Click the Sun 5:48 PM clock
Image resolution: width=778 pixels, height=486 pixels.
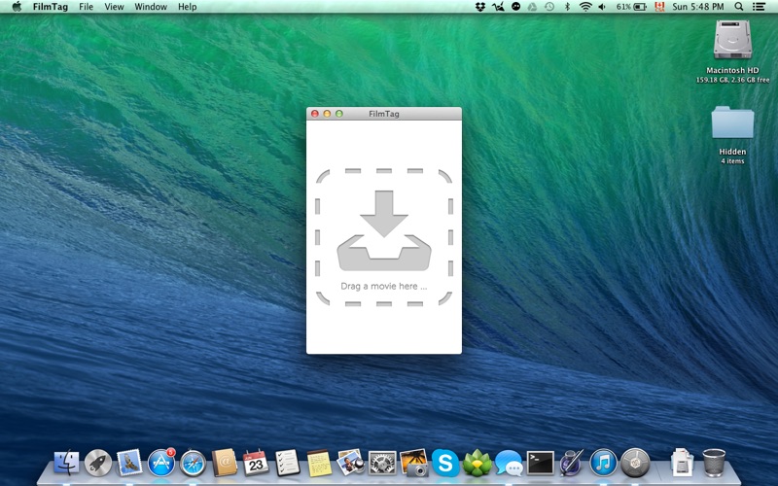[x=697, y=7]
